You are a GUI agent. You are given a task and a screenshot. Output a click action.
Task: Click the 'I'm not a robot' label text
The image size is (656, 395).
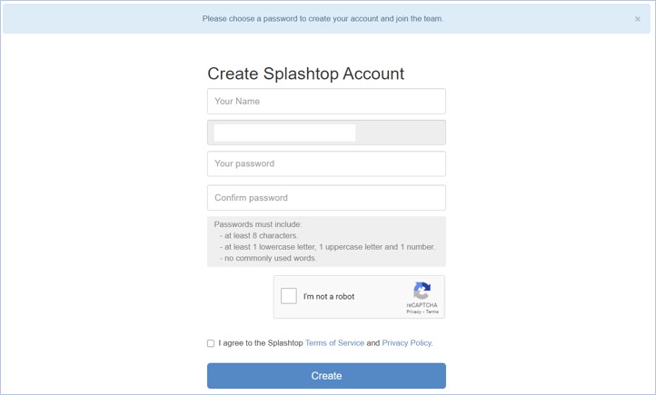point(329,296)
